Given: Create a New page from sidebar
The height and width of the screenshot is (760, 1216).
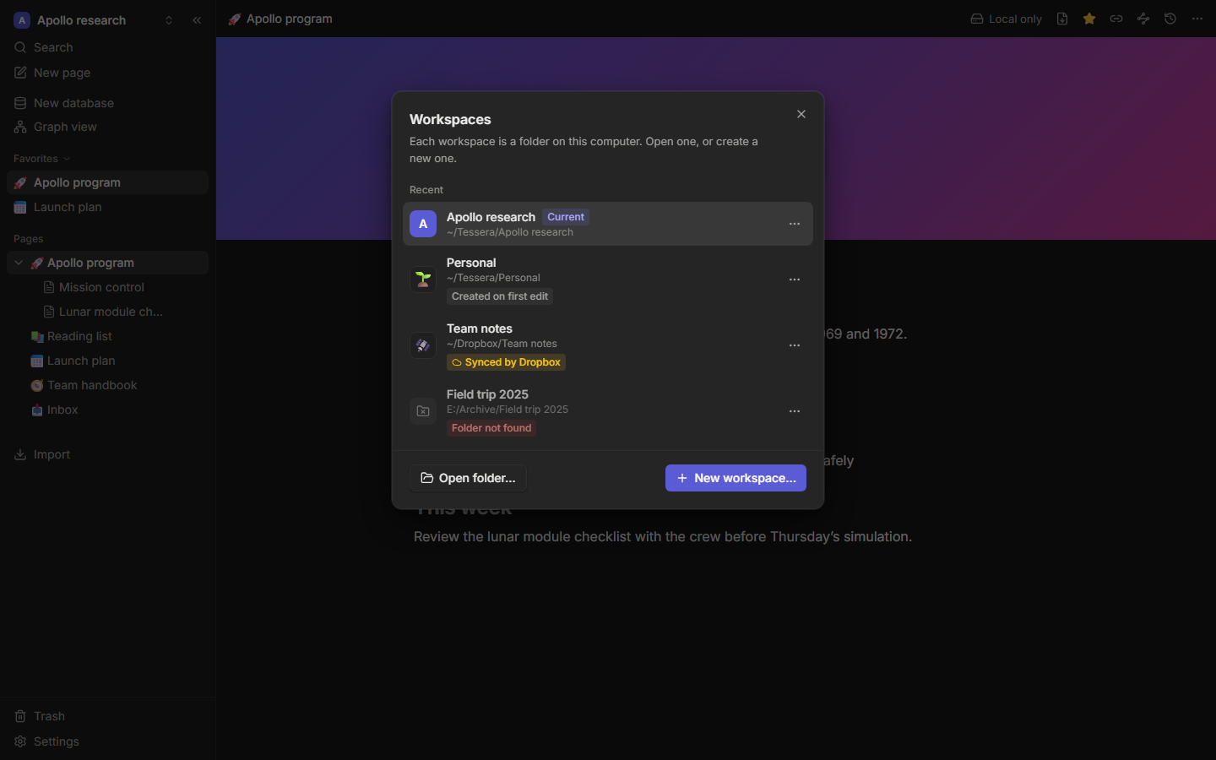Looking at the screenshot, I should pos(107,73).
